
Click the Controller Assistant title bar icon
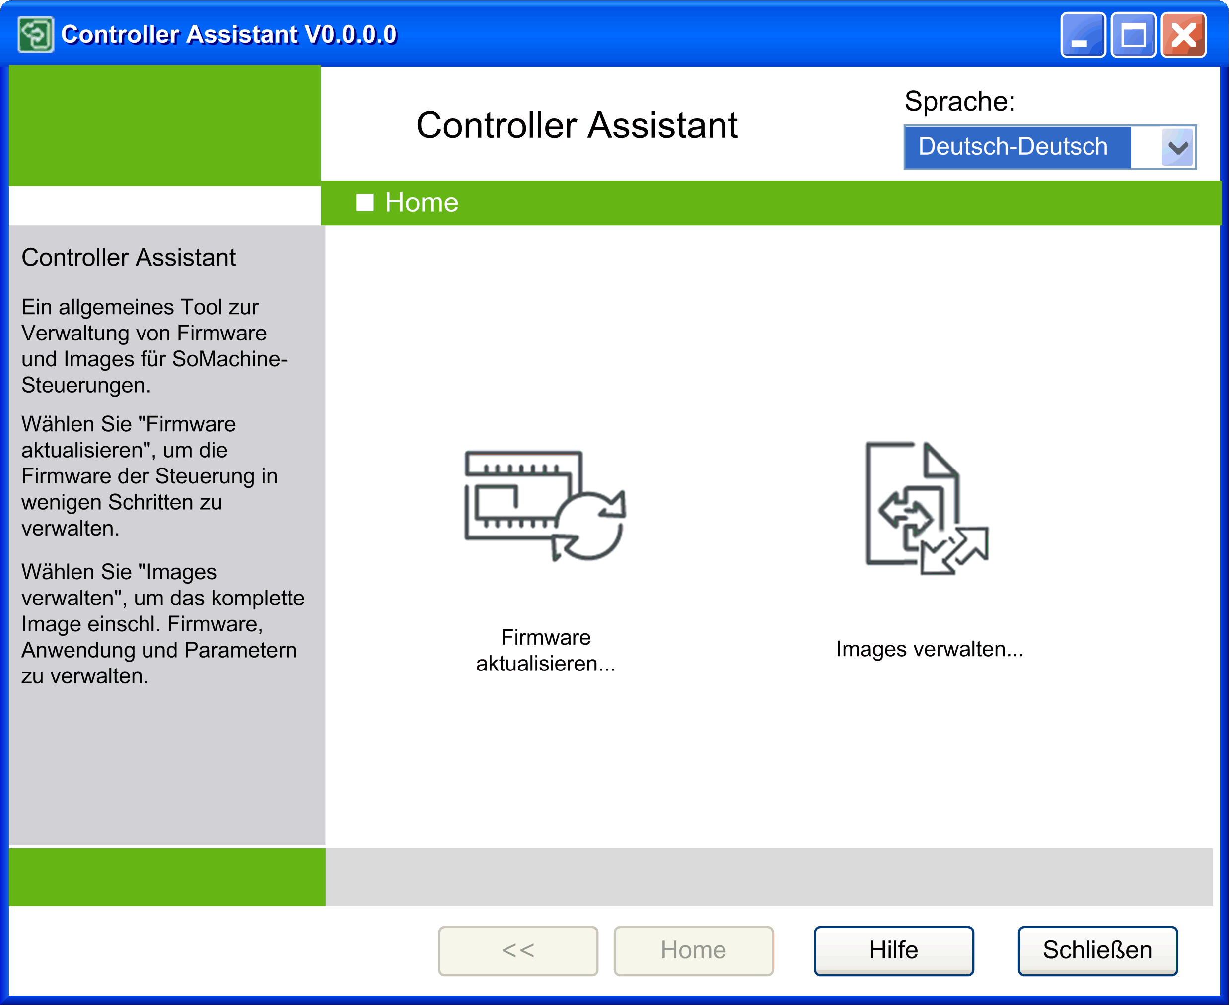pos(35,35)
